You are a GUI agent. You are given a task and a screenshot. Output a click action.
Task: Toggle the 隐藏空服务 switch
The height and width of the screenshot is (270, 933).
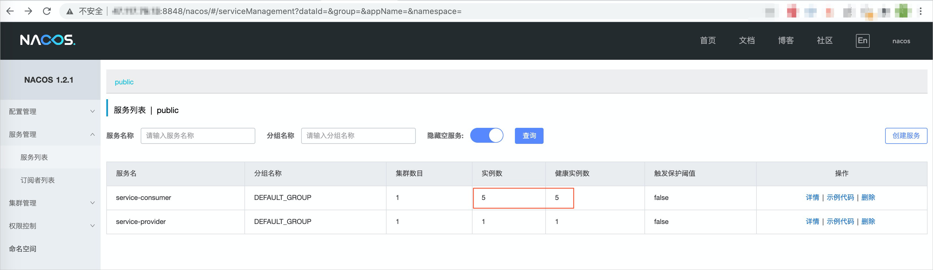tap(487, 136)
